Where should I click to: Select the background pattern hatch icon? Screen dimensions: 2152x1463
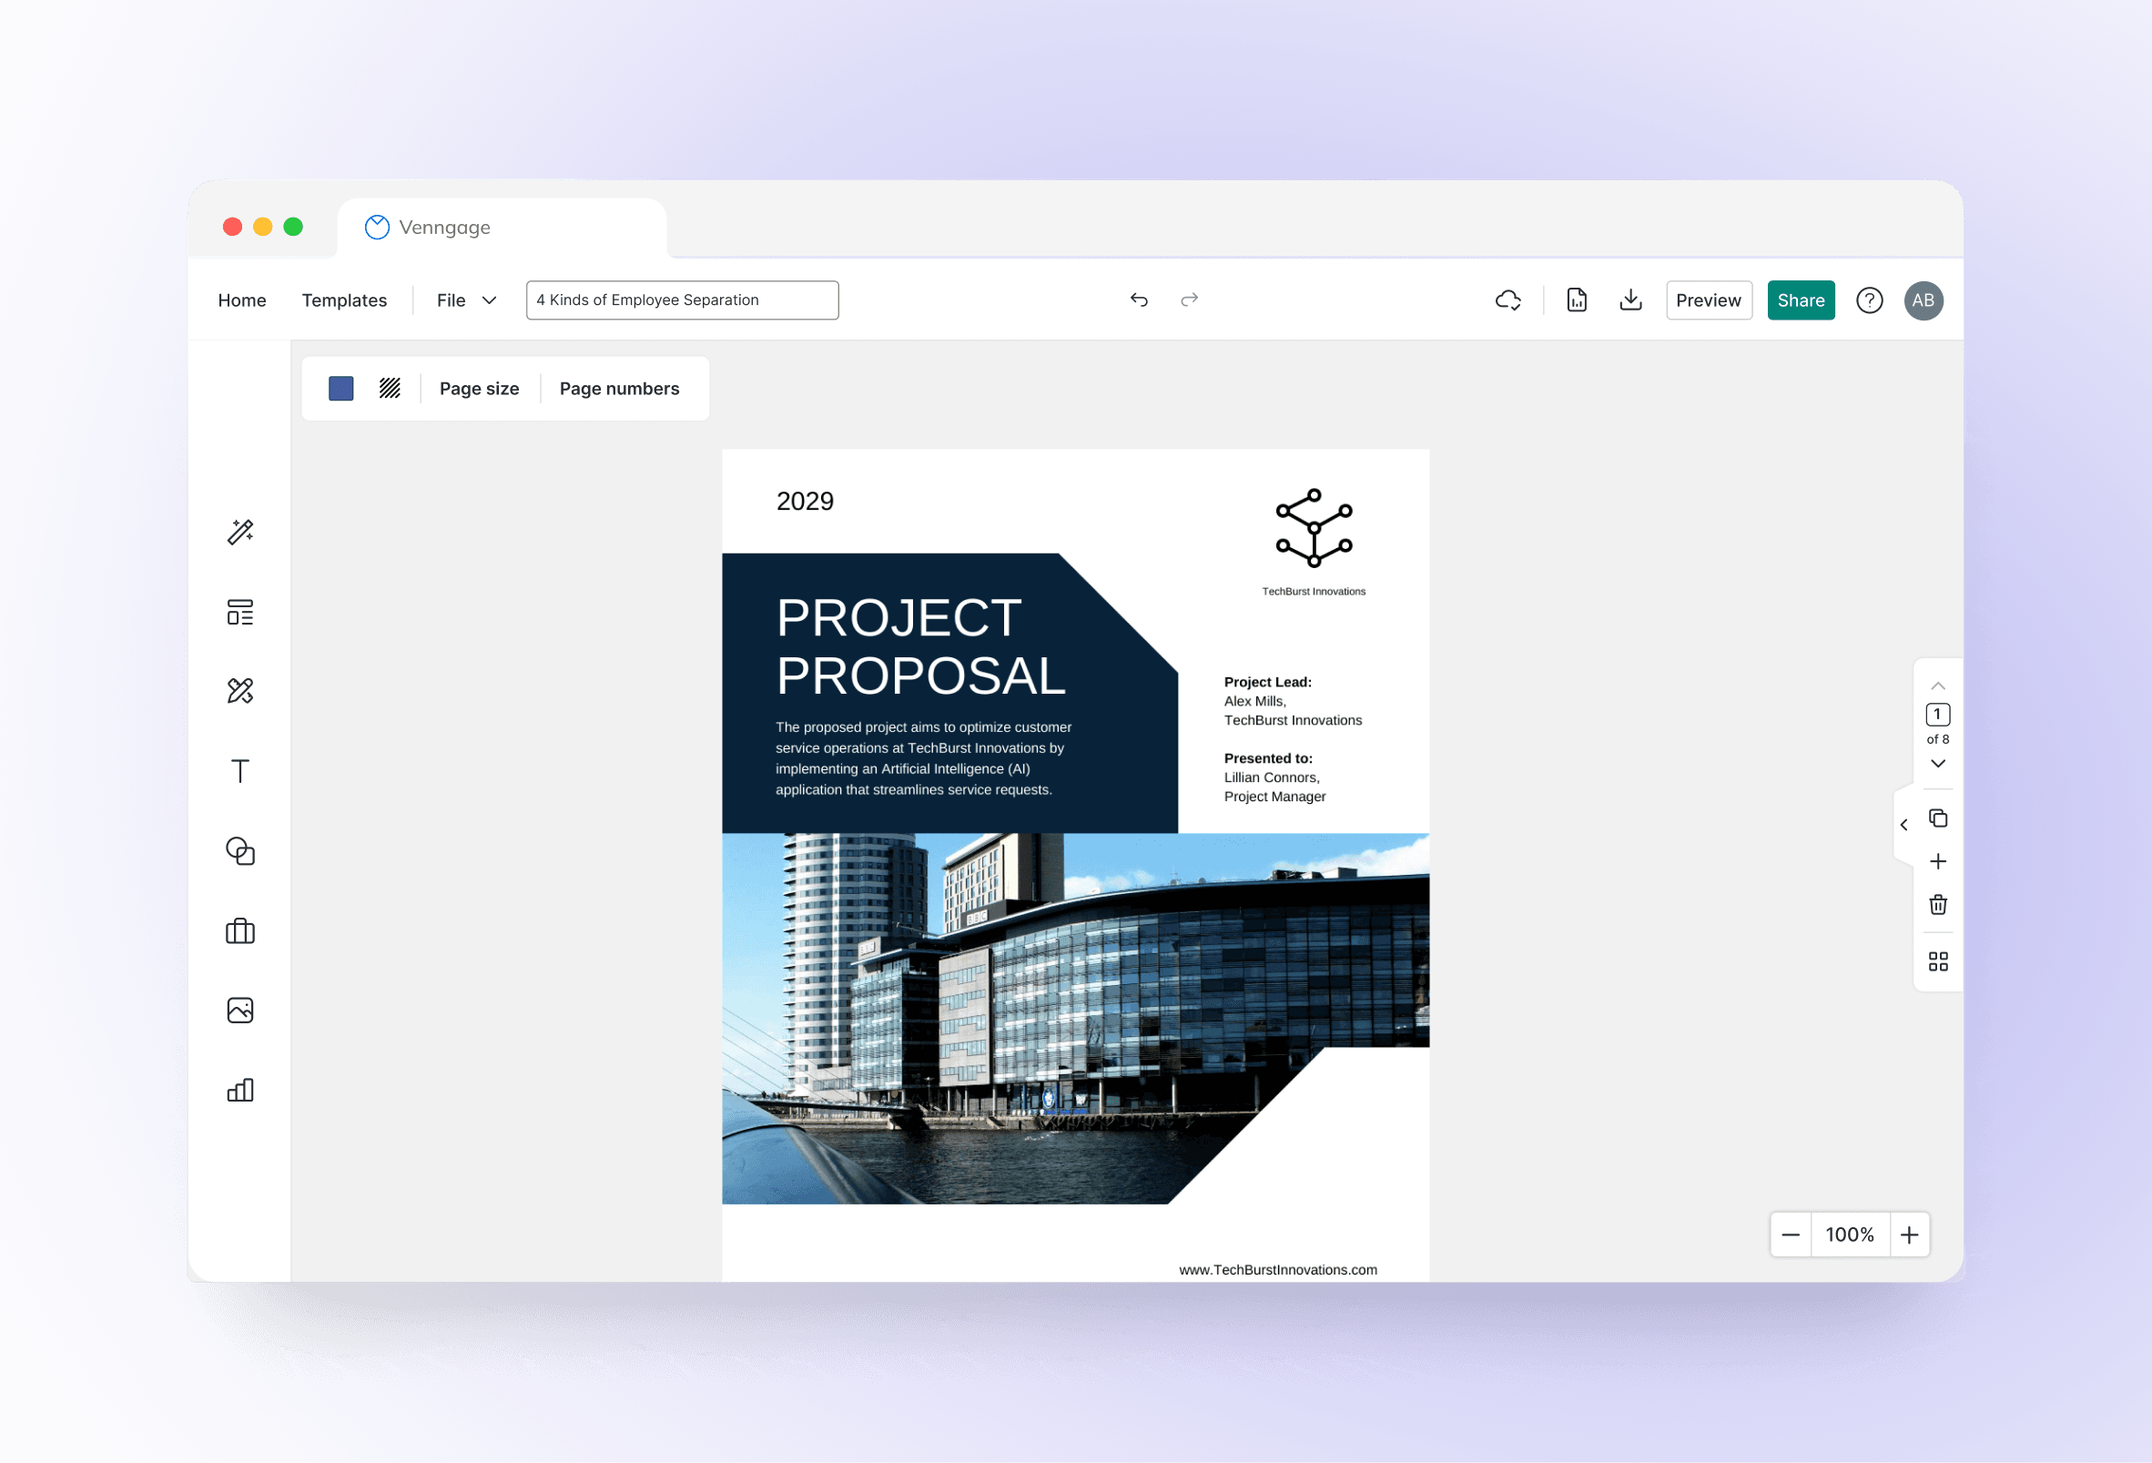click(390, 389)
